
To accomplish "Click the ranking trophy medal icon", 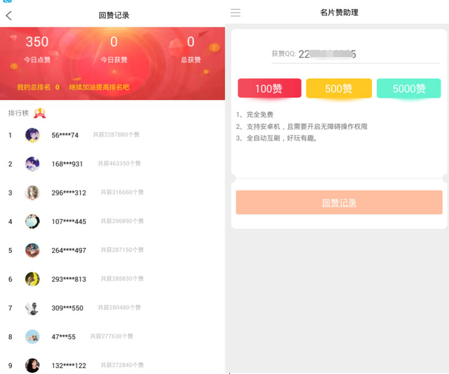I will point(39,113).
